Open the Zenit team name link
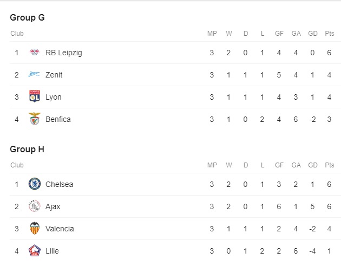Screen dimensions: 341x272 [54, 75]
